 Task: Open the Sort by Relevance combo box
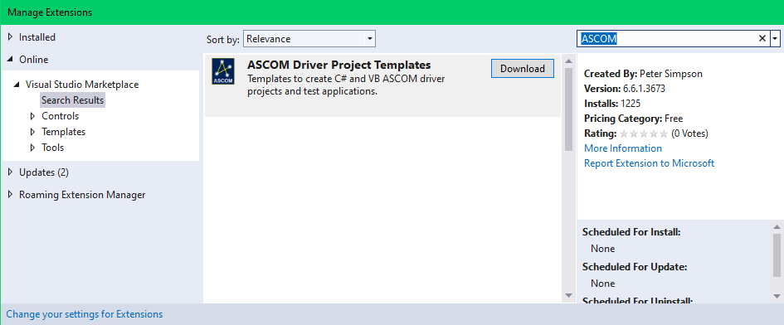(x=309, y=38)
